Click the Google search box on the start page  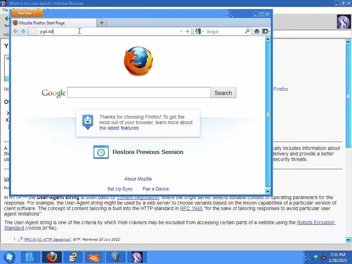(139, 92)
